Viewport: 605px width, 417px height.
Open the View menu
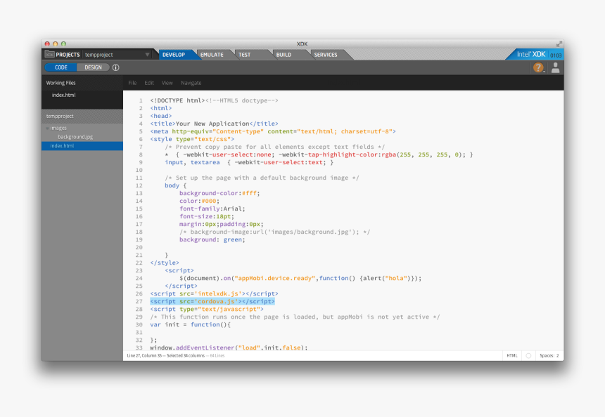167,83
